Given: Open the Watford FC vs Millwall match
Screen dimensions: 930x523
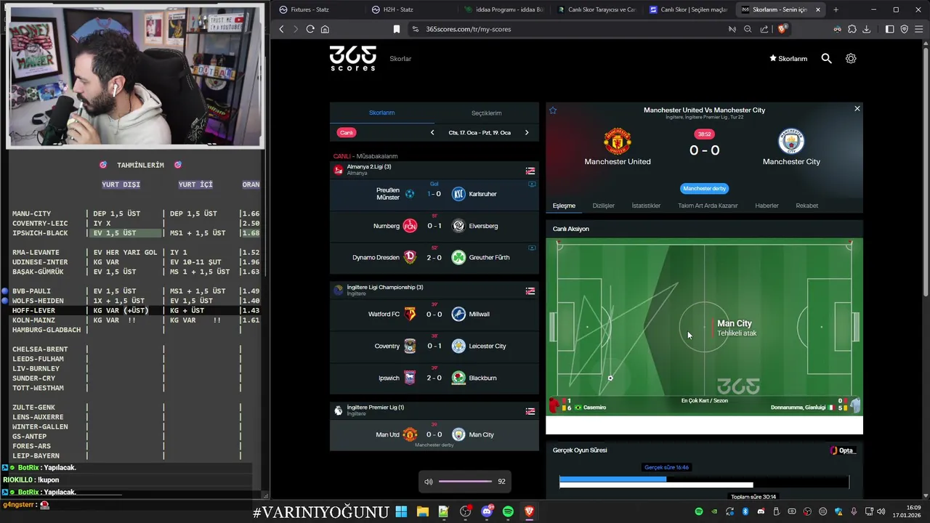Looking at the screenshot, I should click(434, 314).
